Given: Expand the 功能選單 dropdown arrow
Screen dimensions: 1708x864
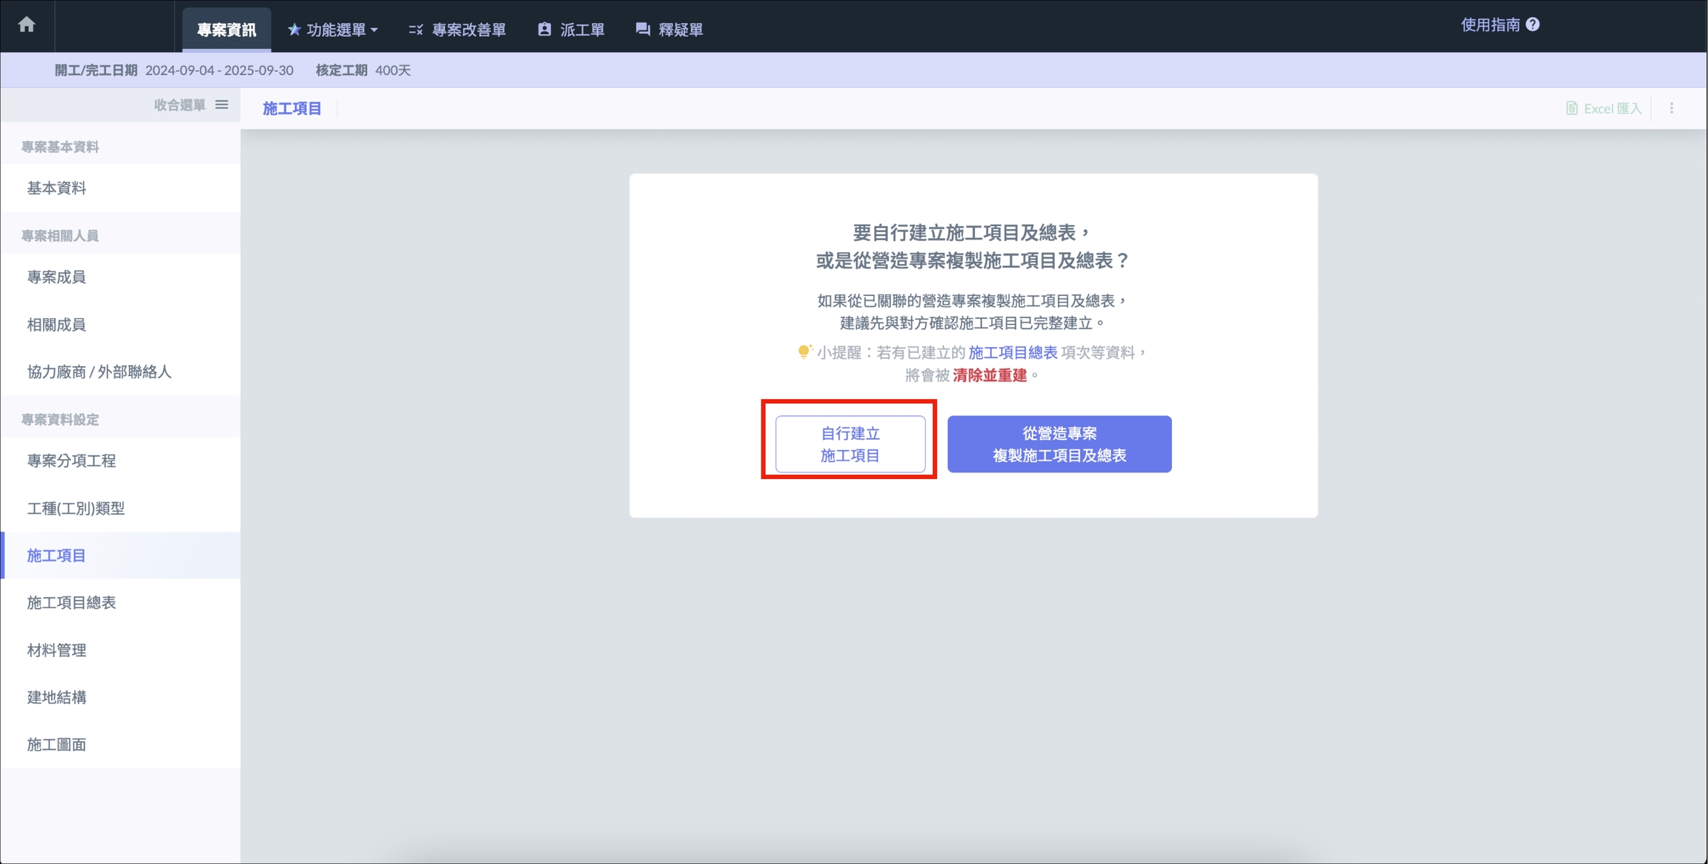Looking at the screenshot, I should pos(374,30).
